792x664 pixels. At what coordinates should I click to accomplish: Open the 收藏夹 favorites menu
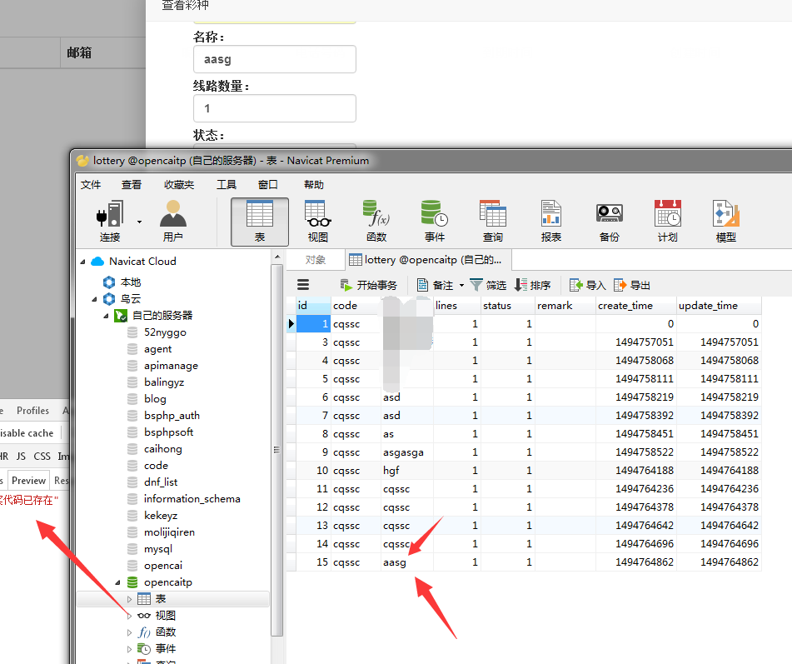[x=179, y=184]
